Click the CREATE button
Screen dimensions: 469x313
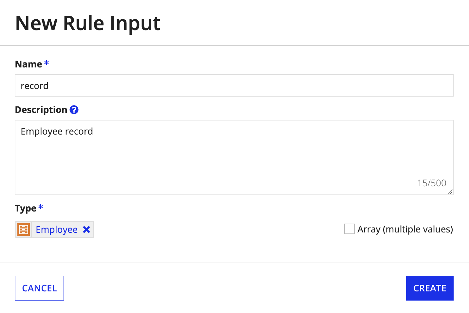pyautogui.click(x=429, y=288)
